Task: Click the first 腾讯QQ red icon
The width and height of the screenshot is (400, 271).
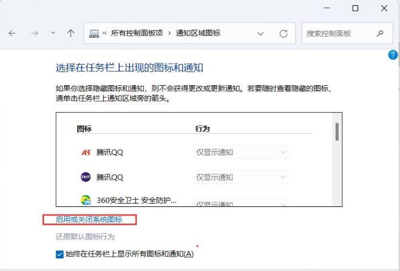Action: (84, 153)
